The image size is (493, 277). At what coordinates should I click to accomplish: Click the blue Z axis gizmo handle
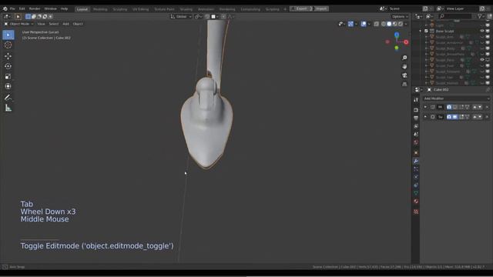tap(397, 35)
